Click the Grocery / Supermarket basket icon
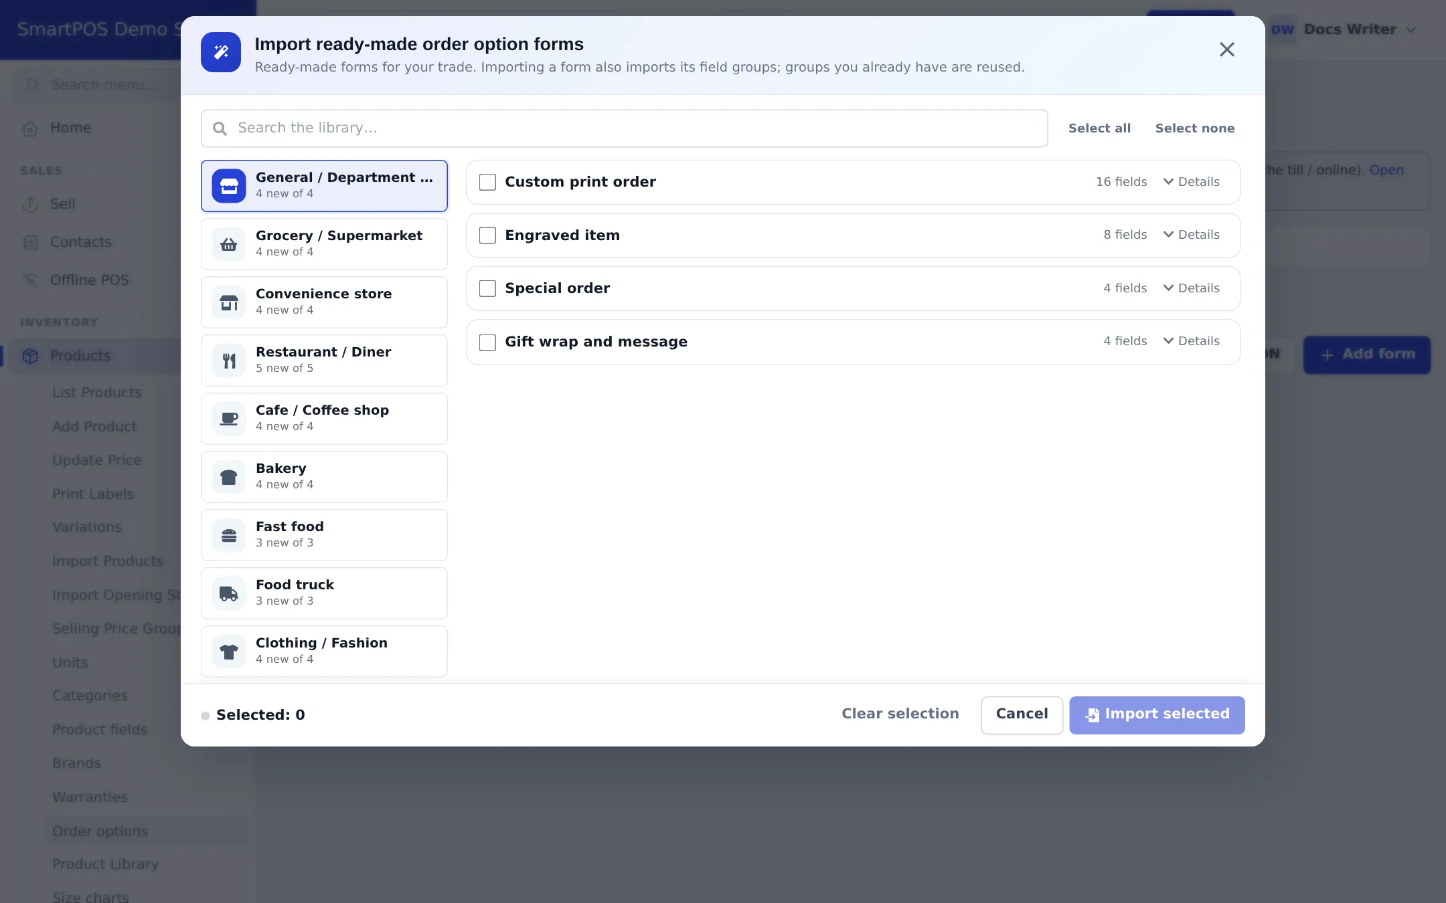The width and height of the screenshot is (1446, 903). pyautogui.click(x=229, y=244)
